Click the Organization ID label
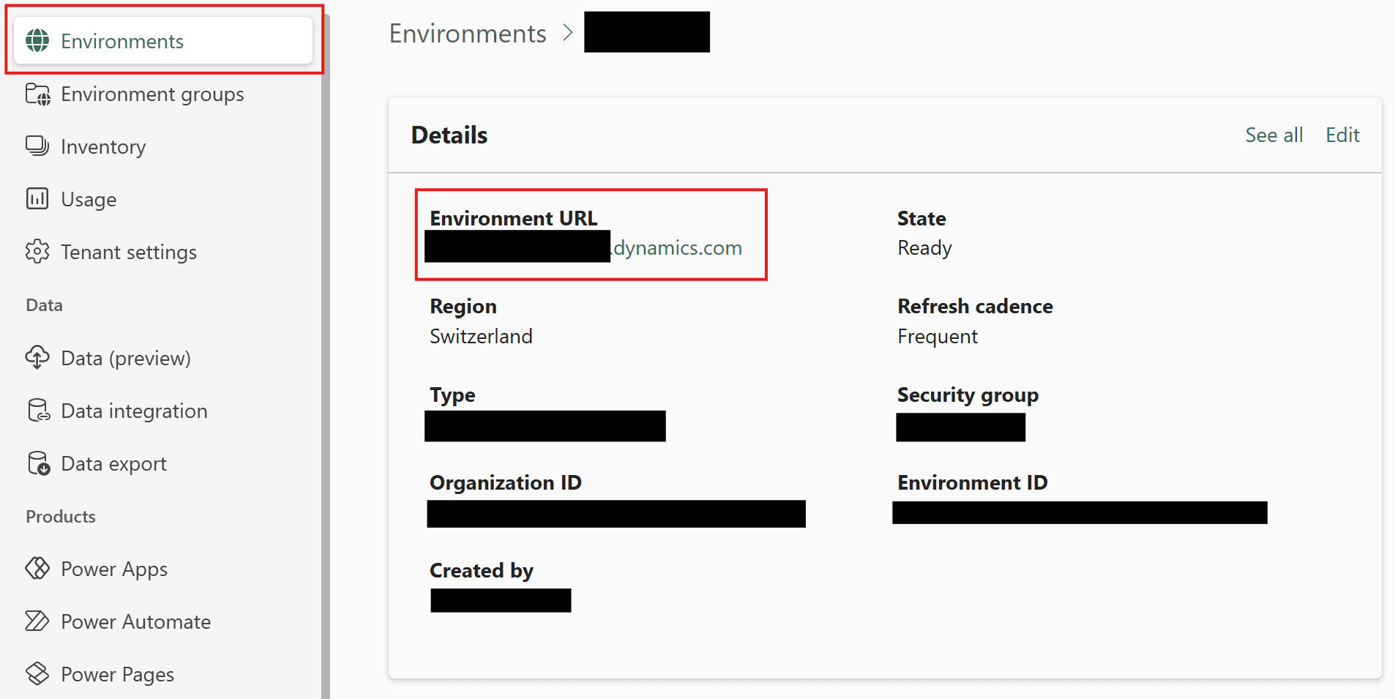The image size is (1395, 699). tap(505, 482)
